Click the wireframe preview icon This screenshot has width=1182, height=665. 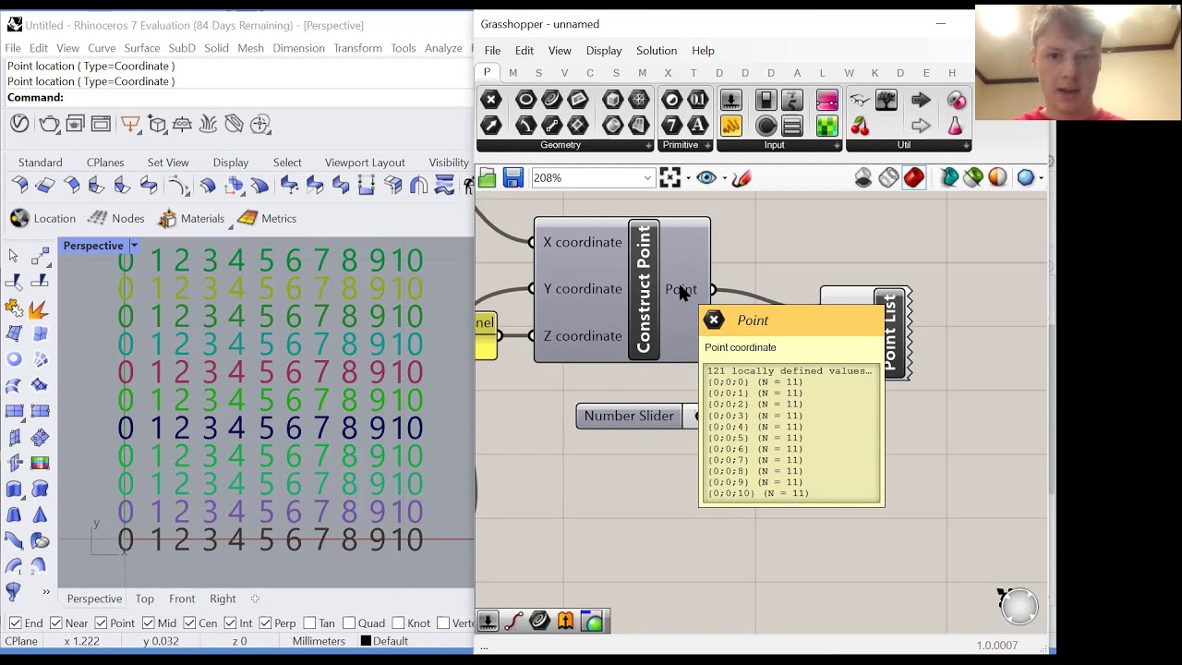click(888, 177)
